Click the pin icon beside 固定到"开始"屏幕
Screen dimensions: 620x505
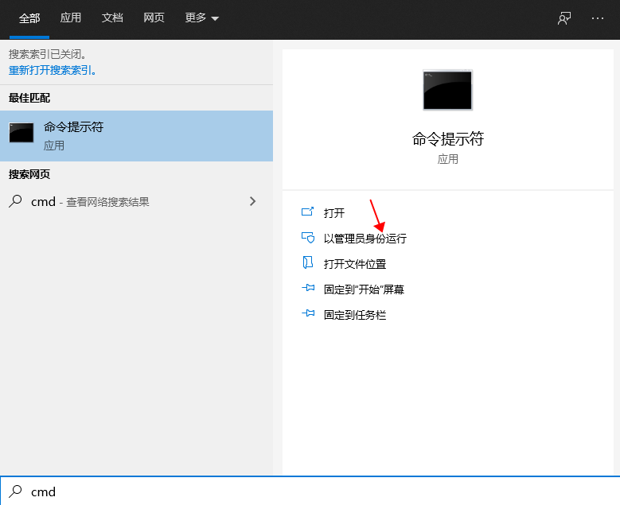pyautogui.click(x=308, y=288)
